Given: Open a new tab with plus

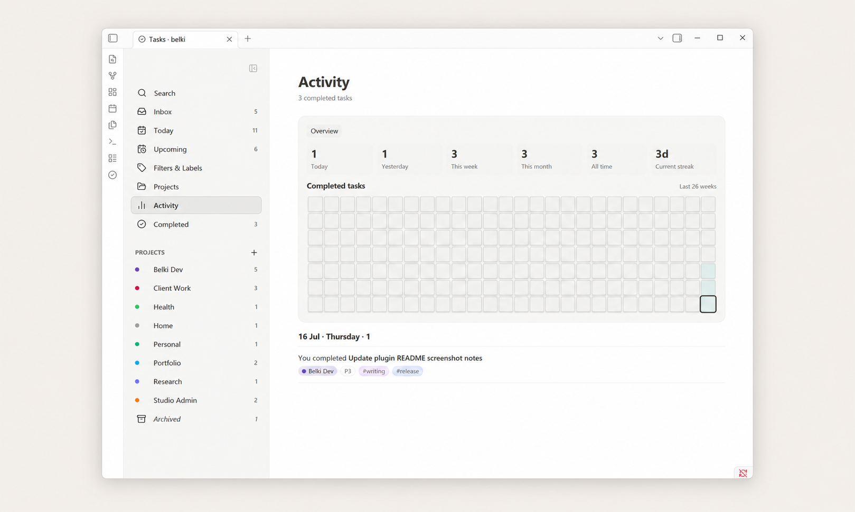Looking at the screenshot, I should [248, 38].
